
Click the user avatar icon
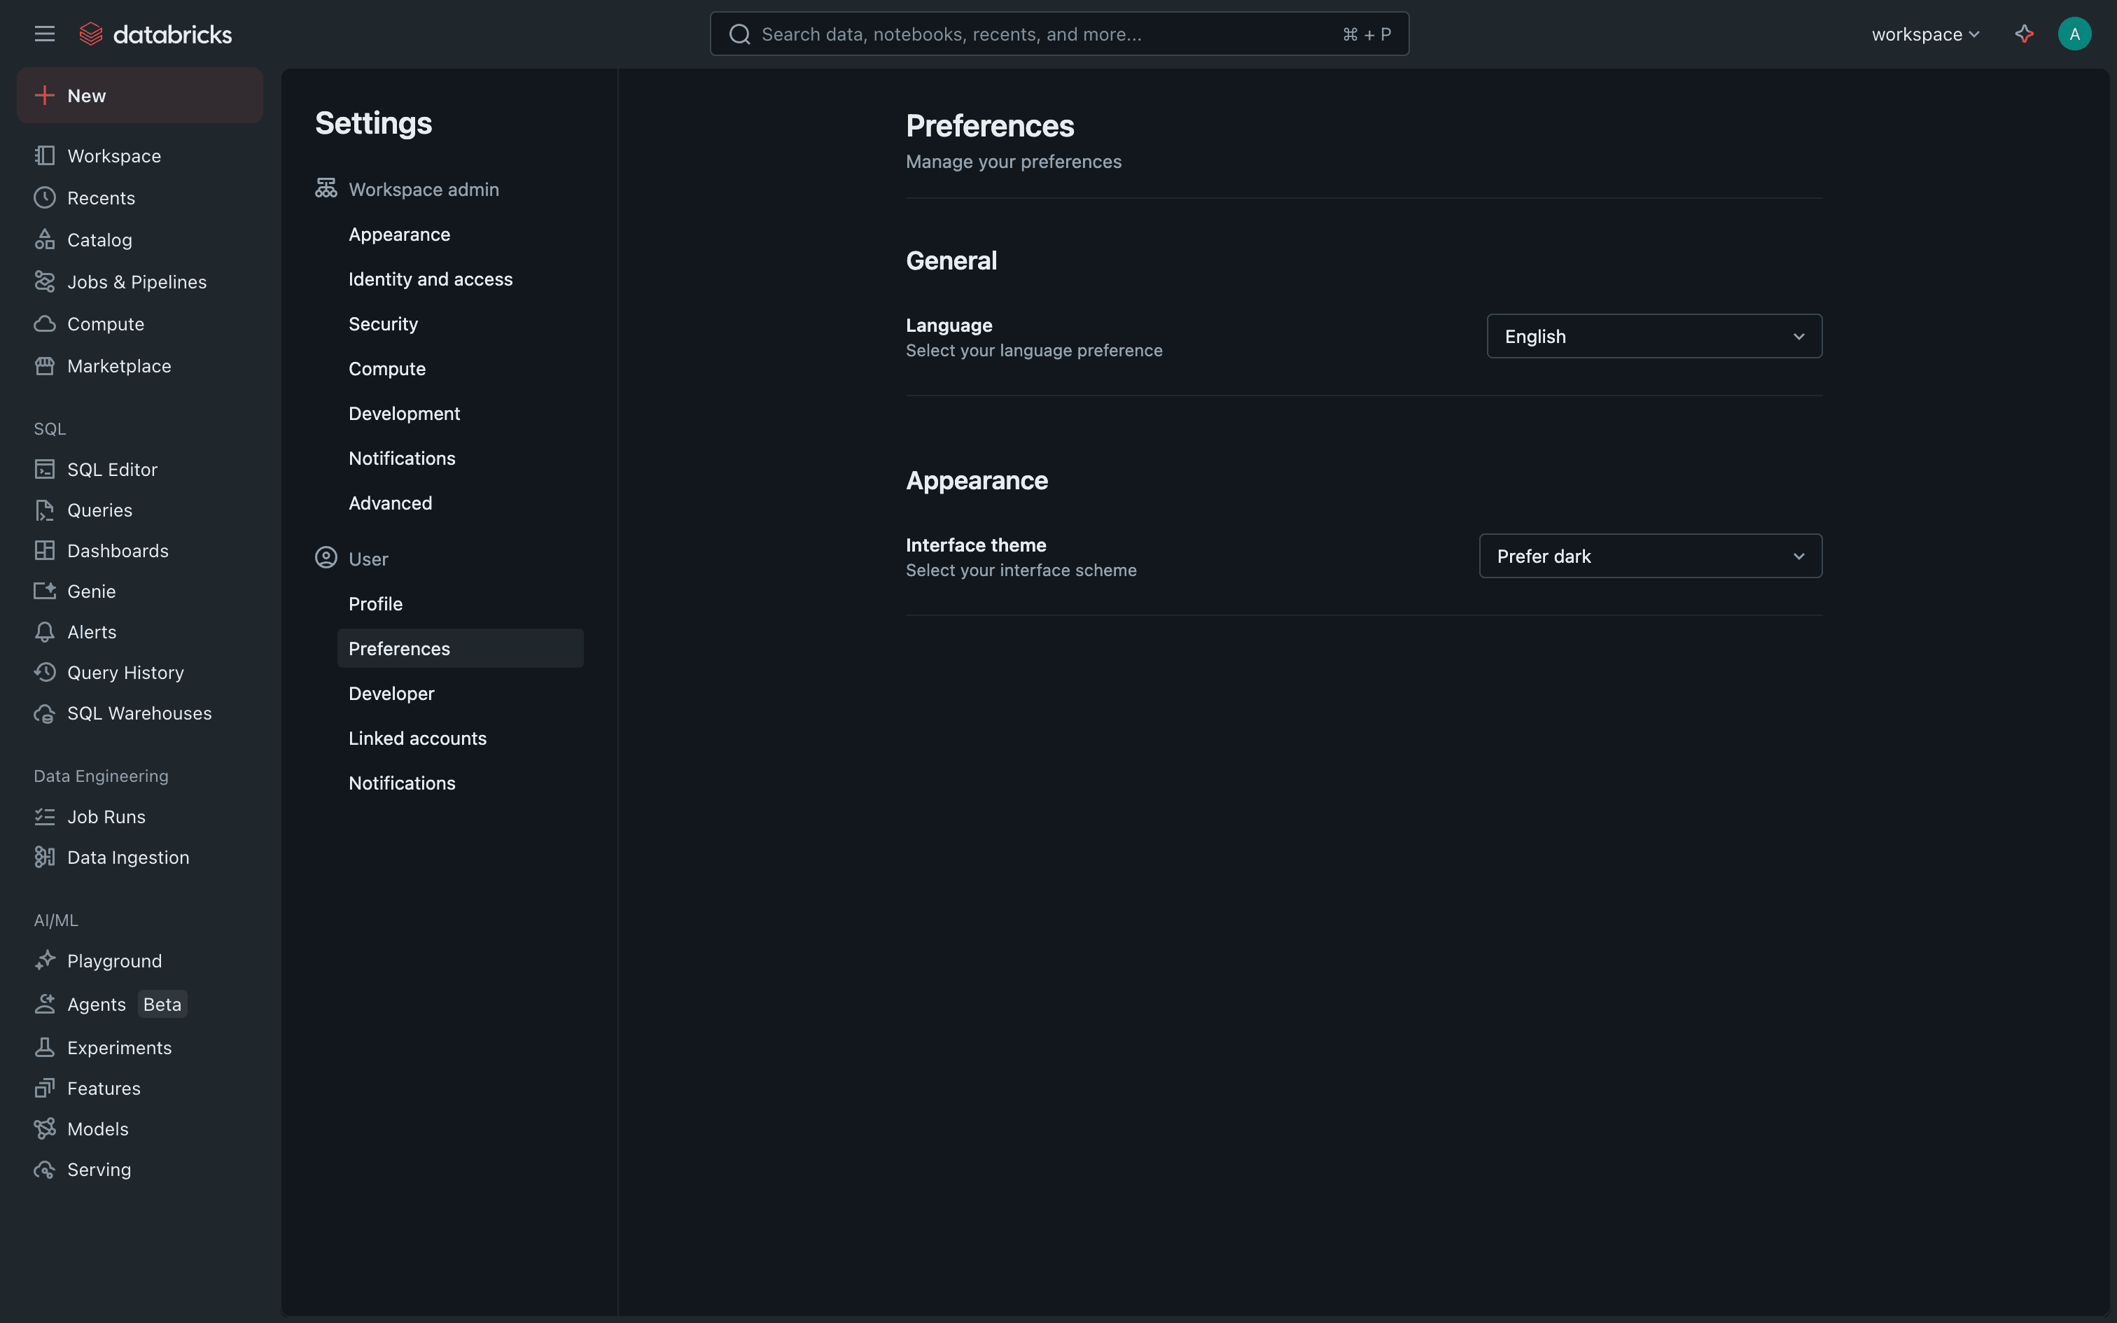coord(2074,34)
